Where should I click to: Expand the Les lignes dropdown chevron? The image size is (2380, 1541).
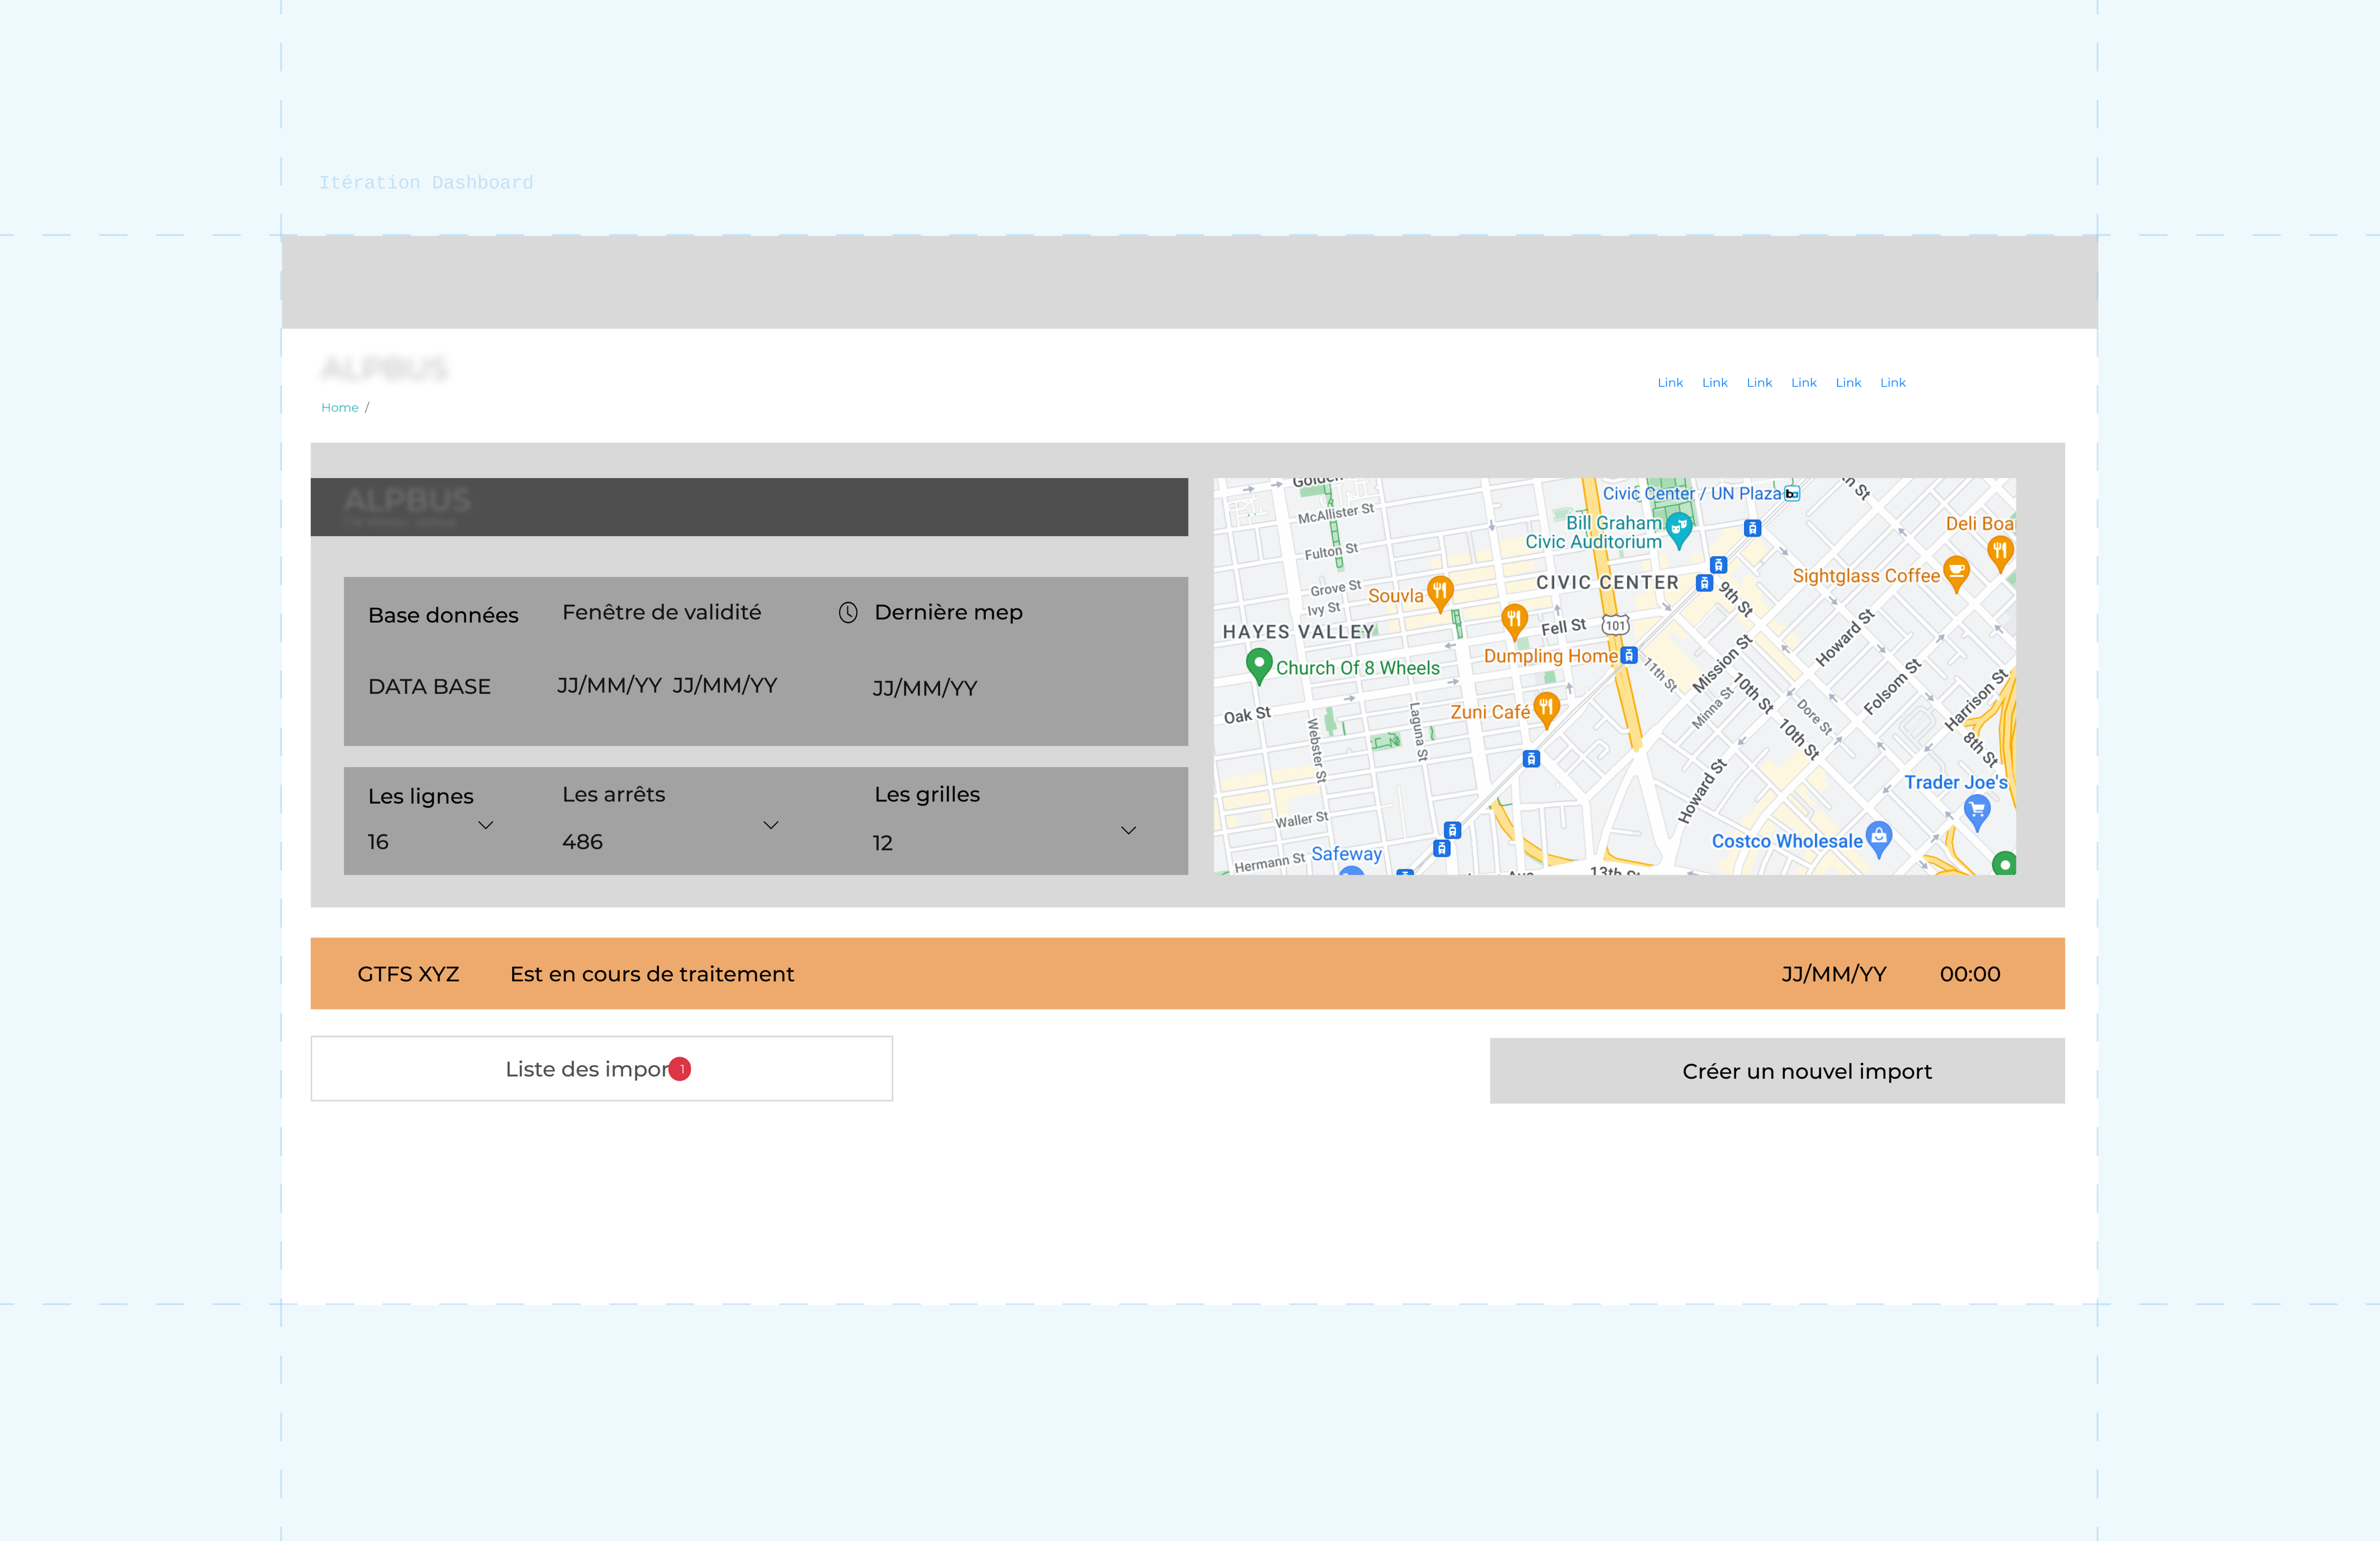[486, 825]
